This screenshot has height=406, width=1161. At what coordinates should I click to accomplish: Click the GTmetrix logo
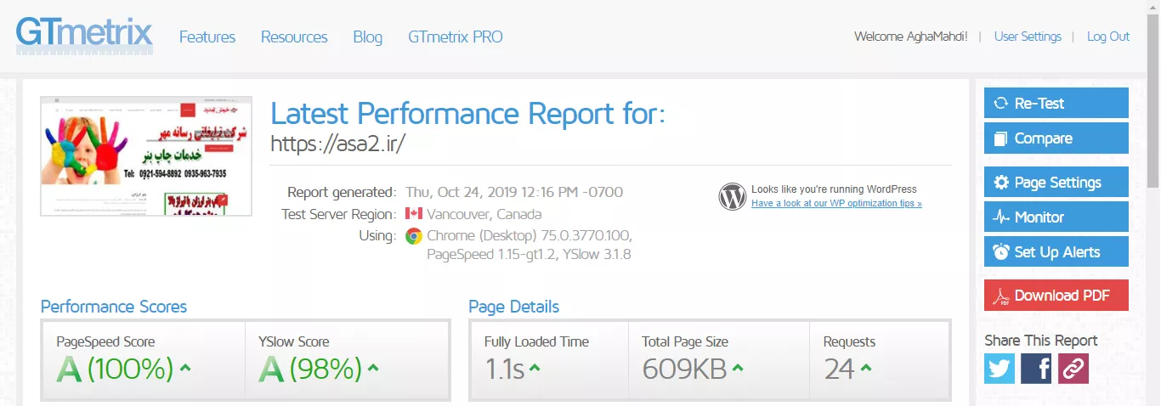click(84, 37)
